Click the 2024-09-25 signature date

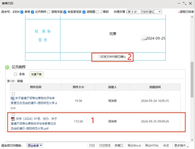(x=156, y=38)
